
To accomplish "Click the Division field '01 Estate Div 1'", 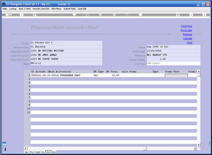I will (67, 43).
